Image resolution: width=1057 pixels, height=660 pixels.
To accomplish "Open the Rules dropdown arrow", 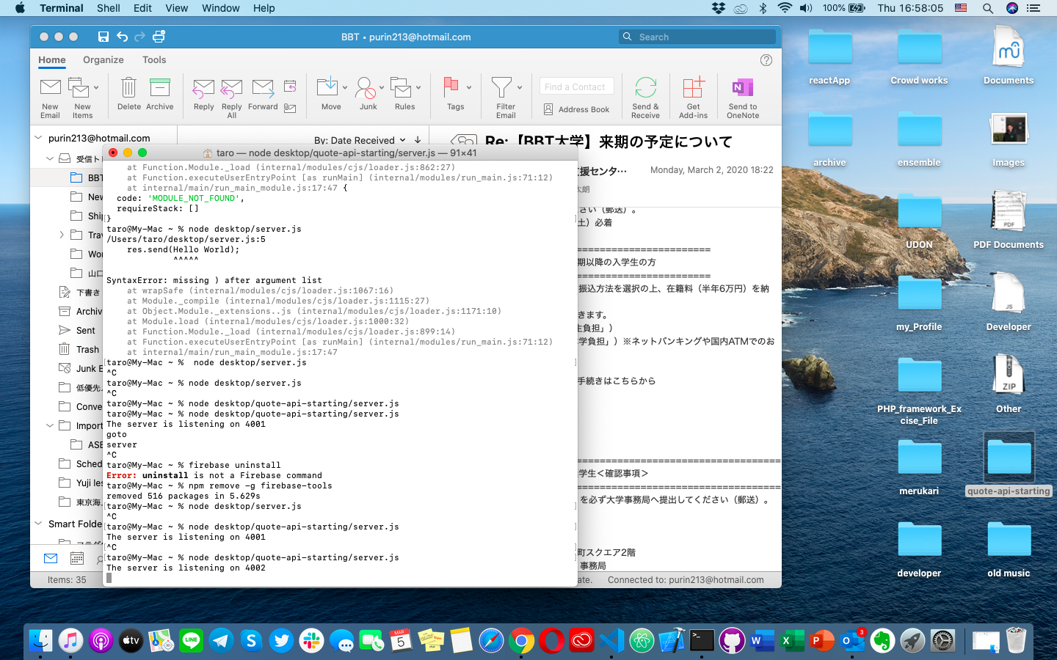I will pyautogui.click(x=418, y=87).
